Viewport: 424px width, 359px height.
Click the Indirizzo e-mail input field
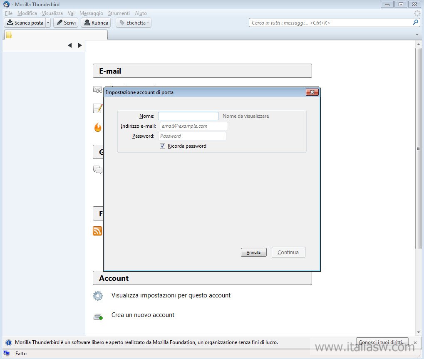coord(193,126)
